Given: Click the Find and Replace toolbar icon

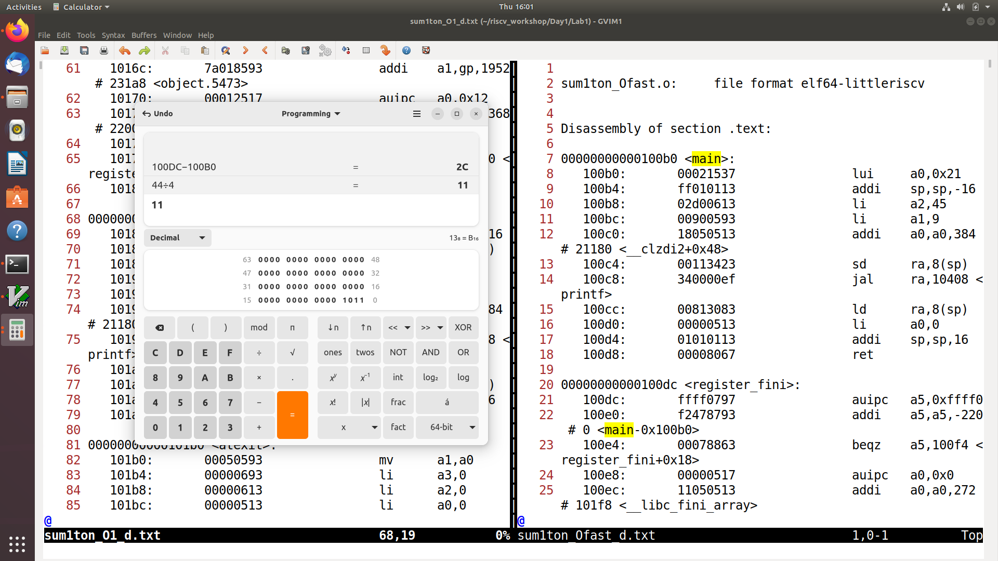Looking at the screenshot, I should 225,50.
